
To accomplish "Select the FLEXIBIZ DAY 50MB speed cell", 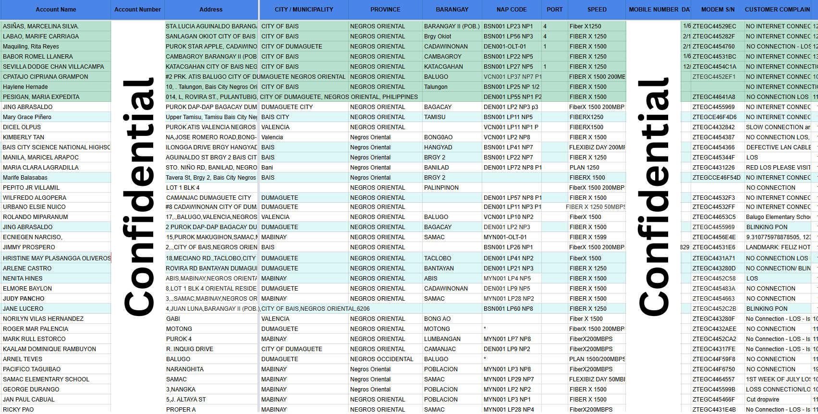I will tap(597, 379).
